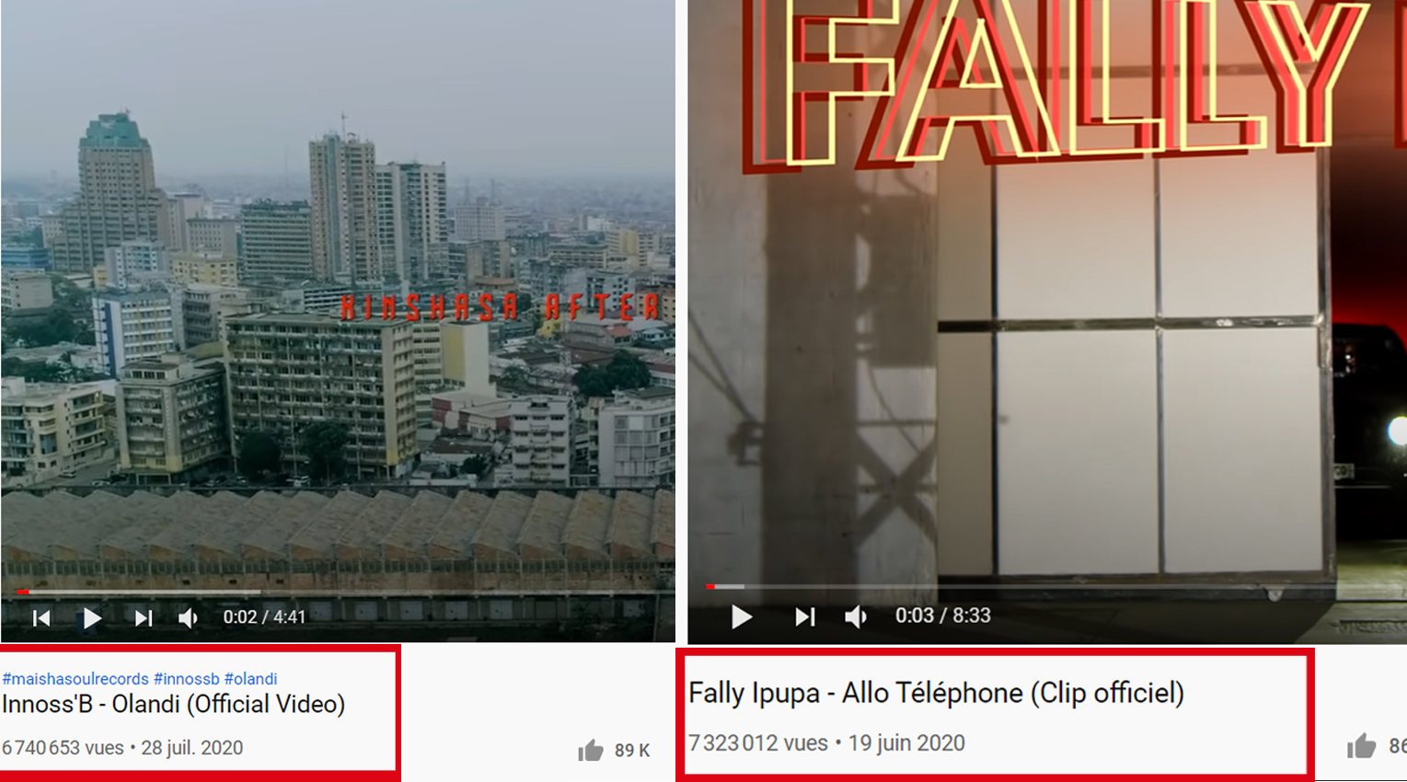Open the #olandi hashtag link
The width and height of the screenshot is (1407, 782).
250,679
